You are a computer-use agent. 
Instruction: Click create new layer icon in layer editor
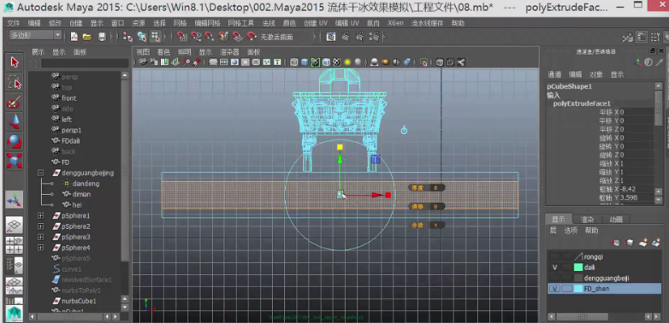click(x=643, y=243)
